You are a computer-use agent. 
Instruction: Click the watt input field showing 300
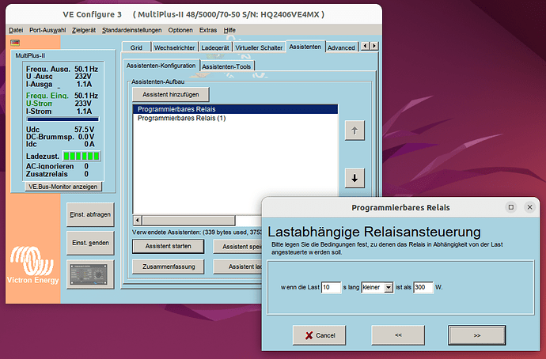[x=423, y=287]
